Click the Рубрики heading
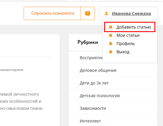 88,42
